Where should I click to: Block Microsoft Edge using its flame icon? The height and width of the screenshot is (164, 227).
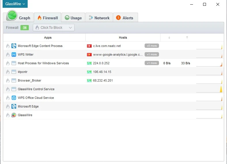(x=8, y=106)
